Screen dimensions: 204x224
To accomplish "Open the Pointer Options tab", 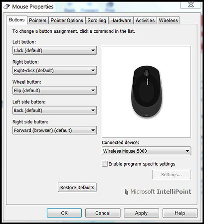I will point(67,20).
